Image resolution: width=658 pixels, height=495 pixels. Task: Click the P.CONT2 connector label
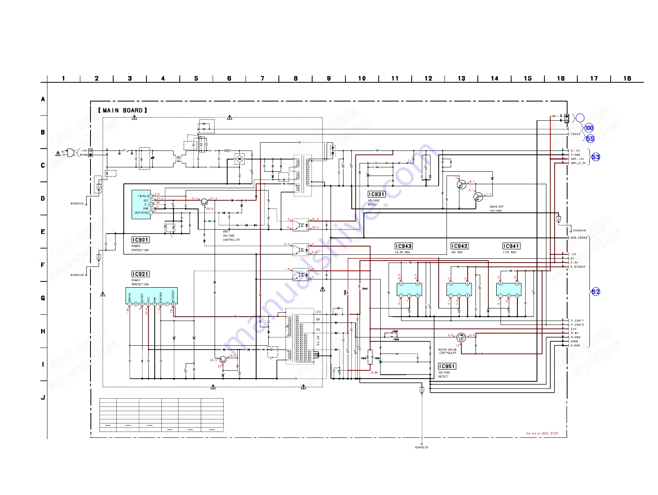(x=577, y=325)
